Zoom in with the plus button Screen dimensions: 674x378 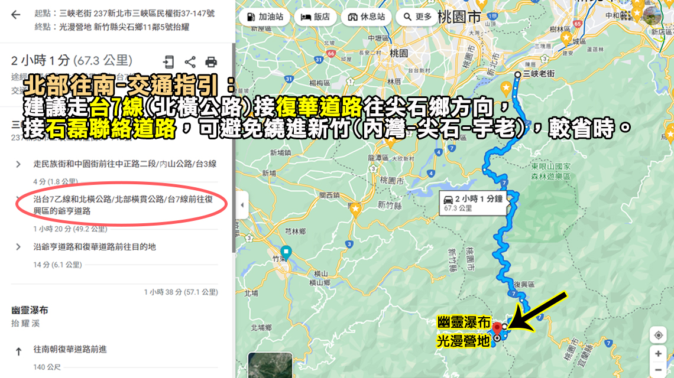[x=658, y=354]
